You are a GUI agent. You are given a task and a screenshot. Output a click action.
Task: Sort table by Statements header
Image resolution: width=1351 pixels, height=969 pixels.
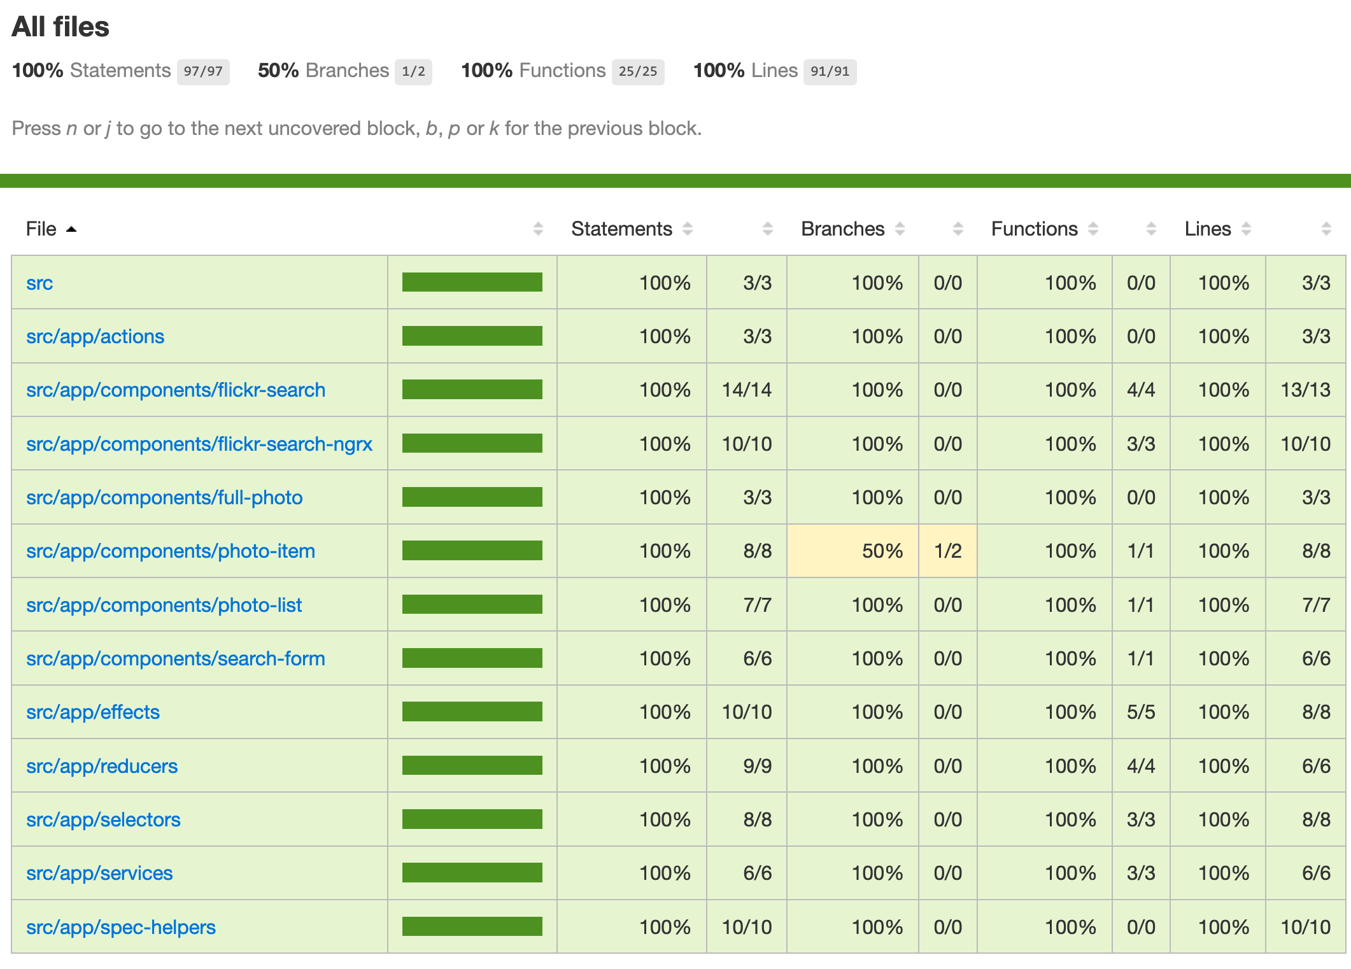click(621, 229)
